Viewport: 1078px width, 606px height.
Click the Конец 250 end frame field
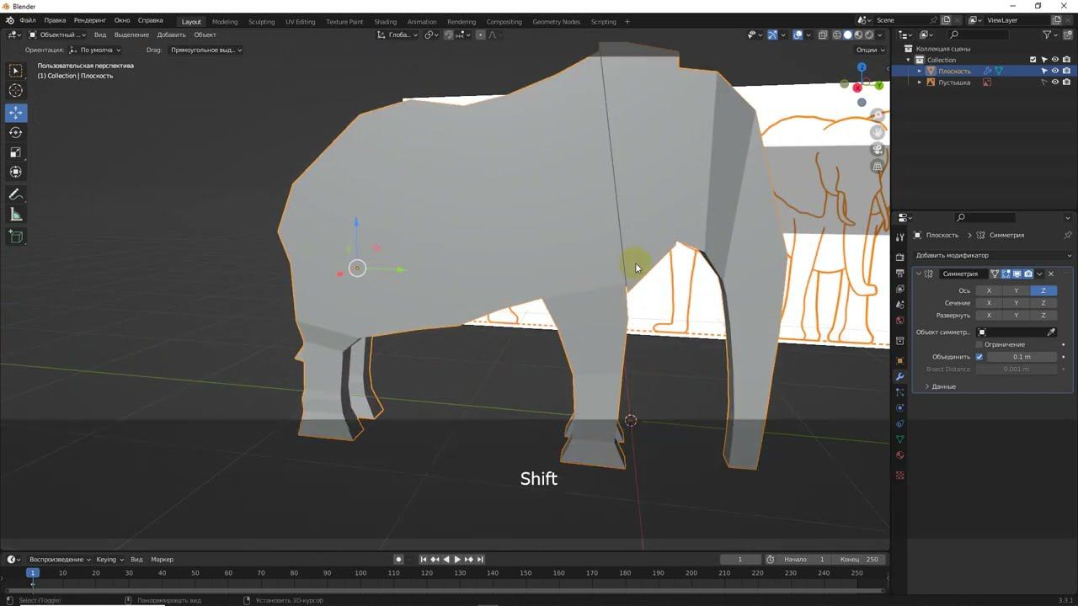(x=859, y=560)
